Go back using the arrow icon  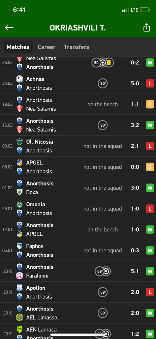tap(9, 27)
